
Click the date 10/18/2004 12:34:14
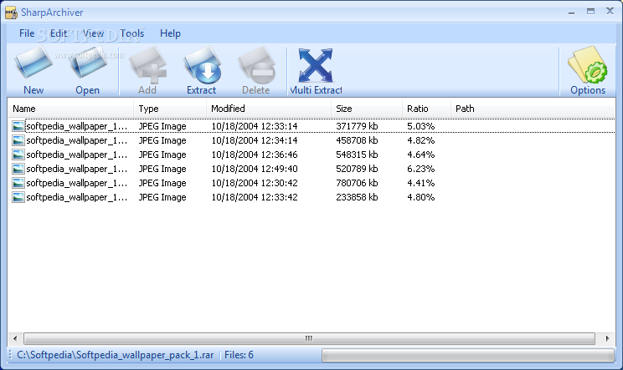point(255,140)
